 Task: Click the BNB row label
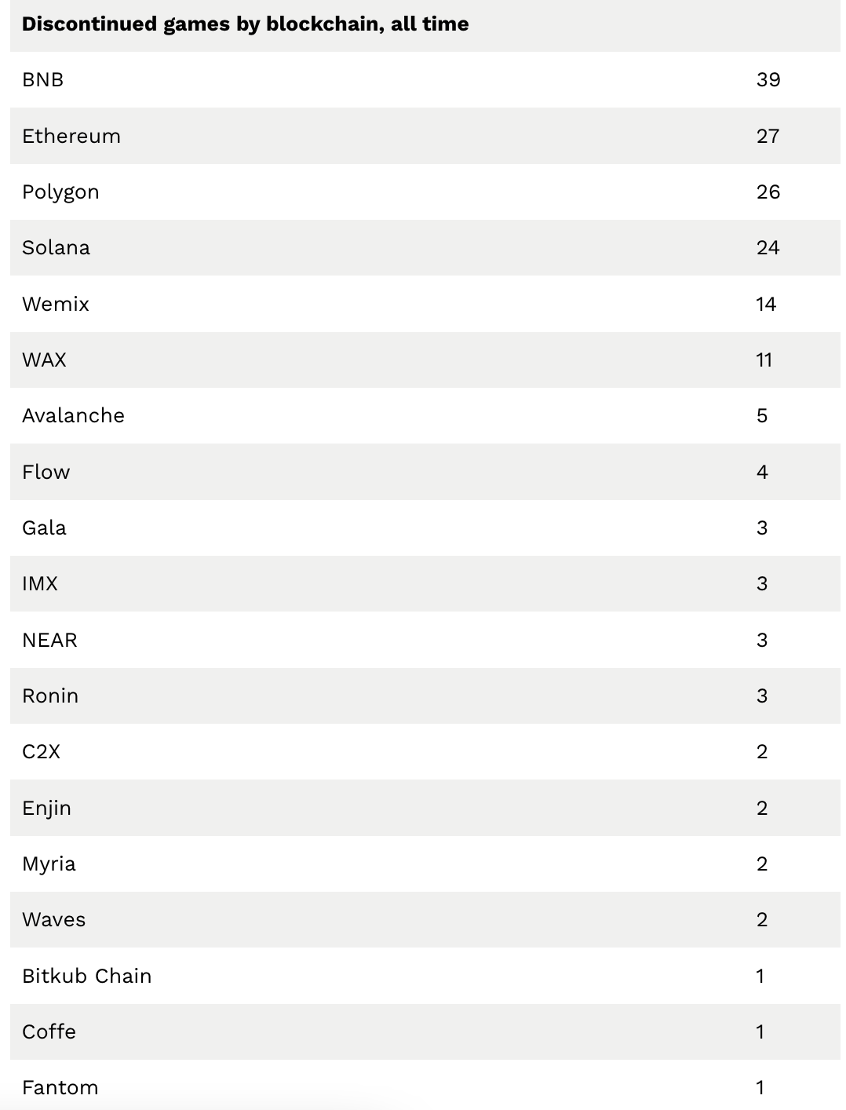(42, 79)
